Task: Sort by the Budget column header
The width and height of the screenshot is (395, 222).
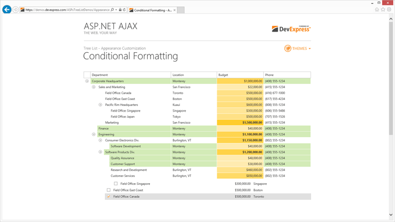Action: (239, 75)
